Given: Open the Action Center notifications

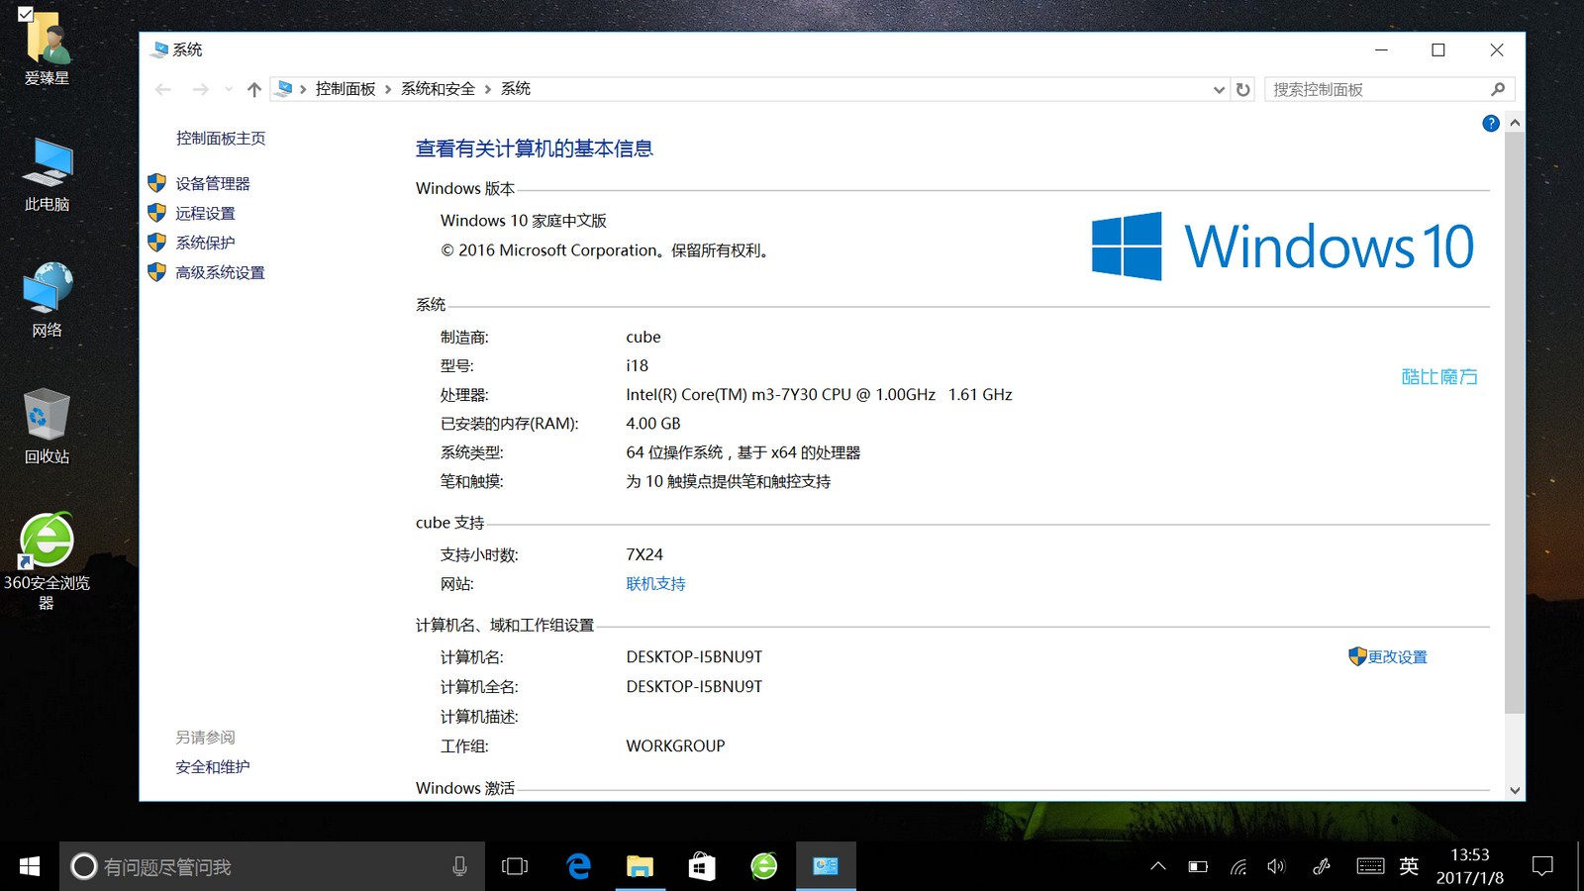Looking at the screenshot, I should (x=1542, y=867).
